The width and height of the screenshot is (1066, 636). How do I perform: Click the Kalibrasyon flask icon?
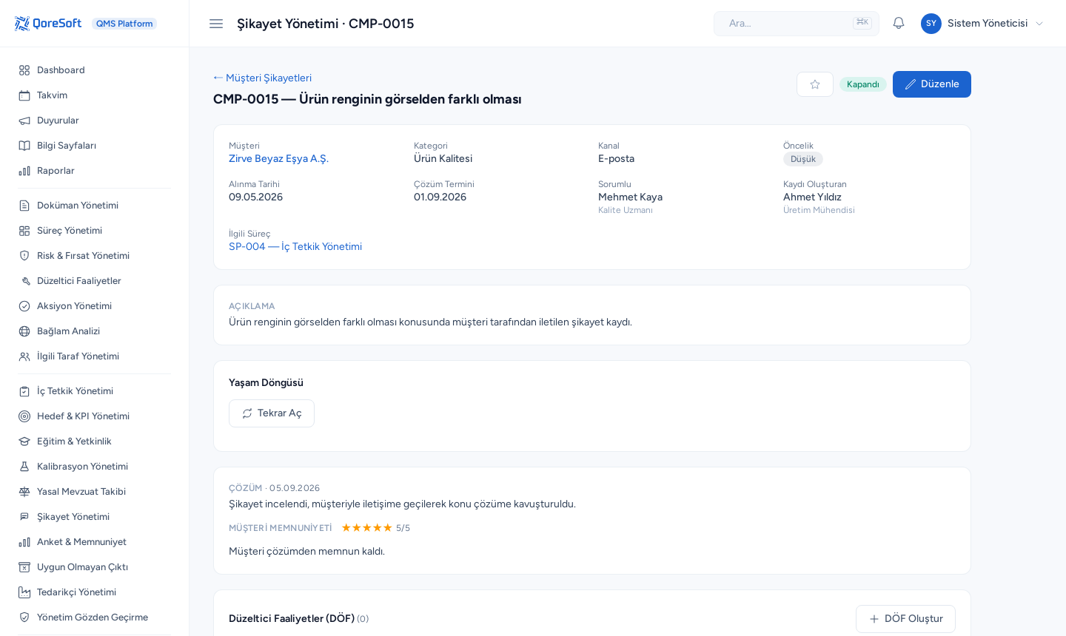[x=24, y=467]
